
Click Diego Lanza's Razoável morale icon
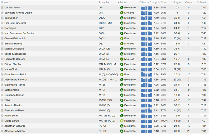click(x=122, y=121)
